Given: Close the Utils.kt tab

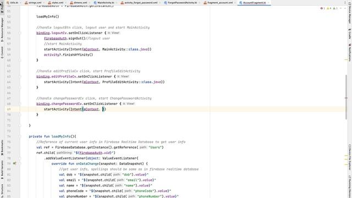Looking at the screenshot, I should click(20, 3).
